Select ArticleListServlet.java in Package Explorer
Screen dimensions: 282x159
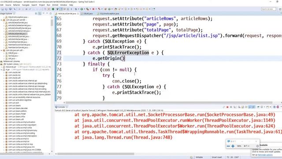17,34
